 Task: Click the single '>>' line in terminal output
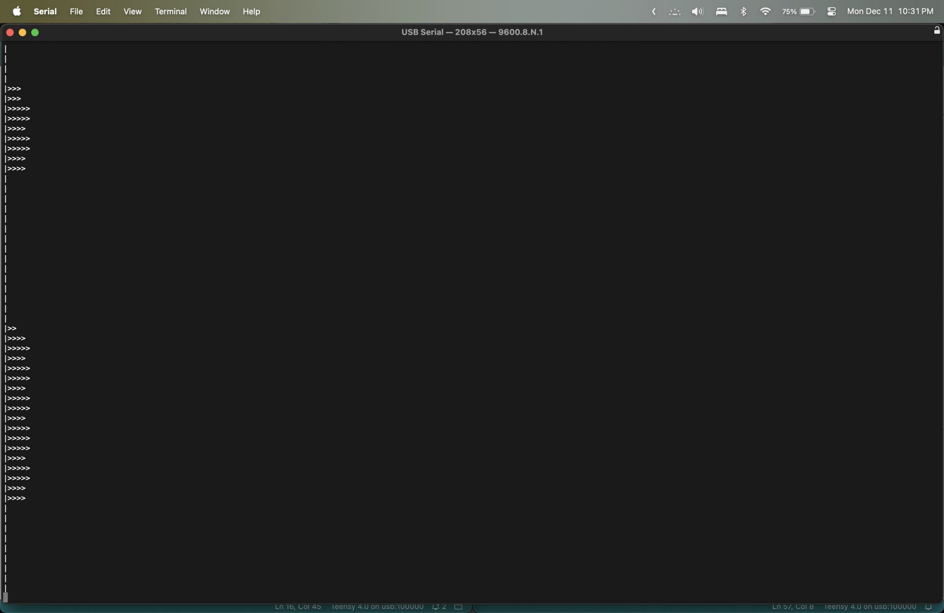coord(12,328)
